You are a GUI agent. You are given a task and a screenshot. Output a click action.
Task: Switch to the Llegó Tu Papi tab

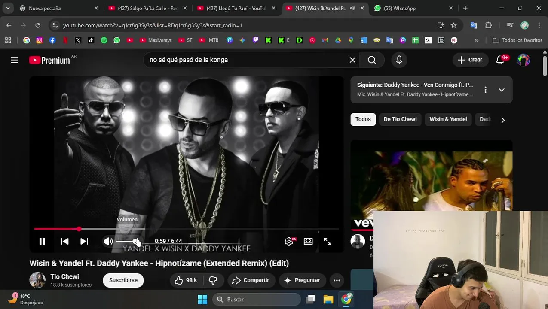pyautogui.click(x=236, y=8)
